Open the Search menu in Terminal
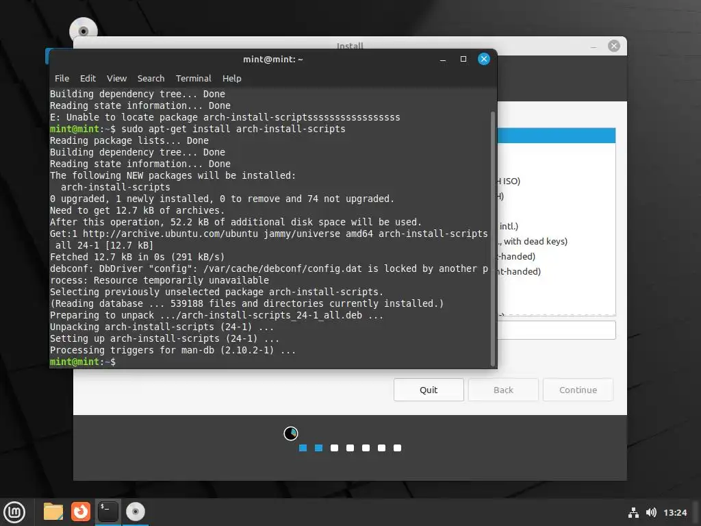This screenshot has width=701, height=526. tap(151, 78)
